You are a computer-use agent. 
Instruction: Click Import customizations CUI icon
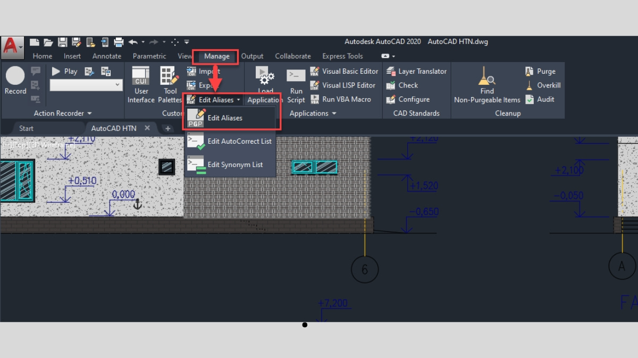191,71
